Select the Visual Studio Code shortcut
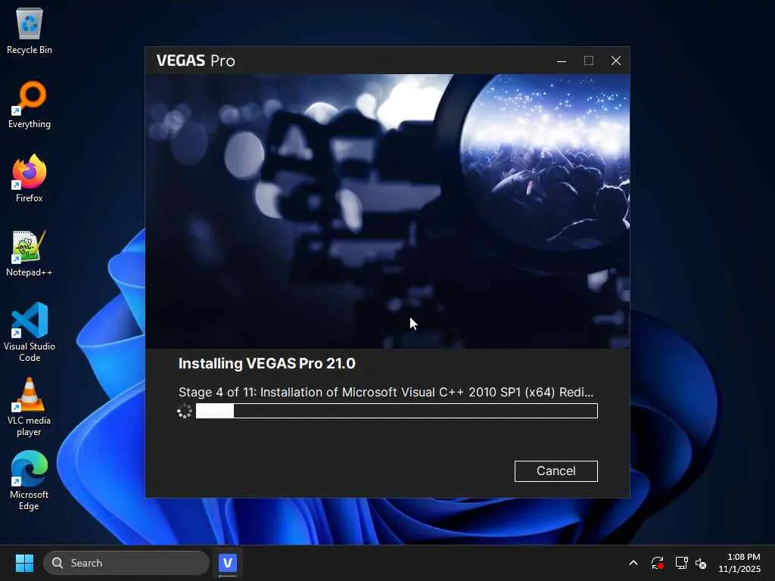Viewport: 775px width, 581px height. (30, 332)
